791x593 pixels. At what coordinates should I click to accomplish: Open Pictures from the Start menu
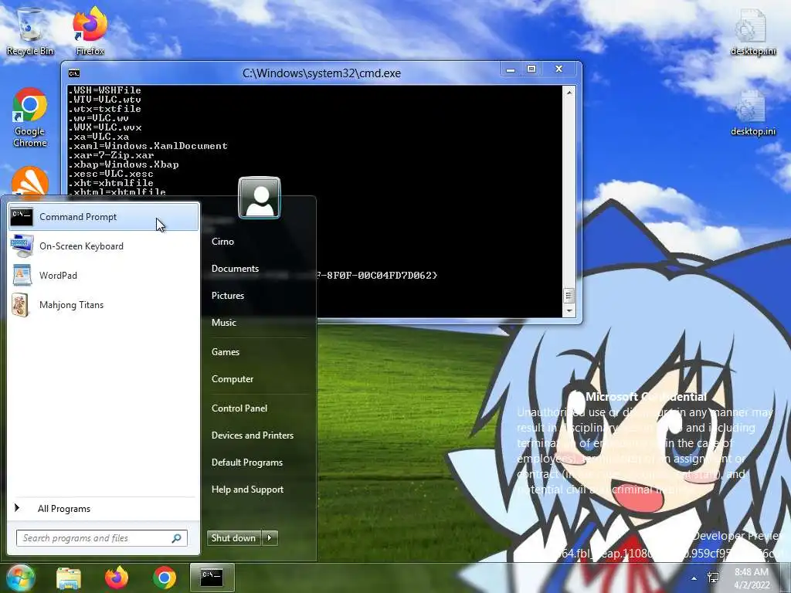[228, 296]
